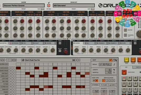Go to next pattern preset arrow
The width and height of the screenshot is (141, 95).
[79, 60]
